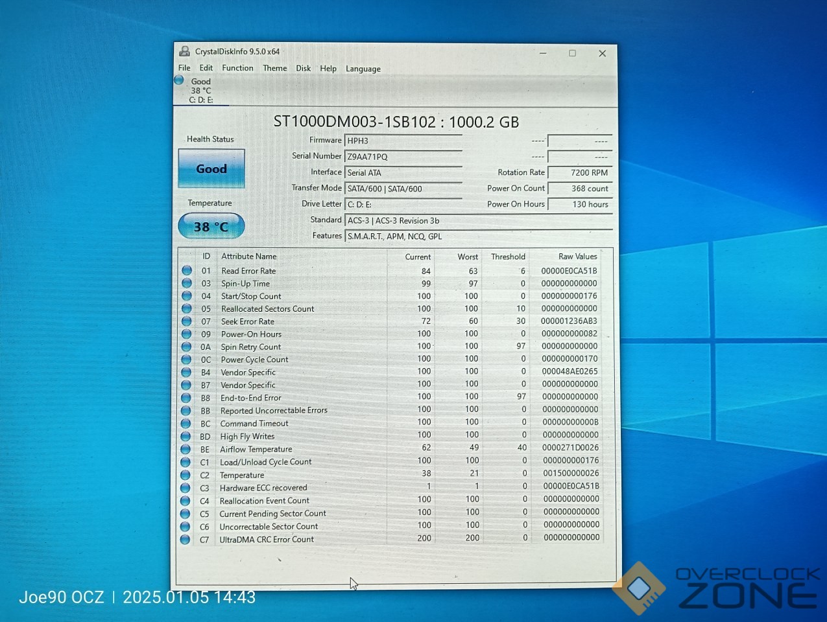Viewport: 827px width, 622px height.
Task: Click the status orb for Reallocated Sectors Count
Action: pos(187,308)
